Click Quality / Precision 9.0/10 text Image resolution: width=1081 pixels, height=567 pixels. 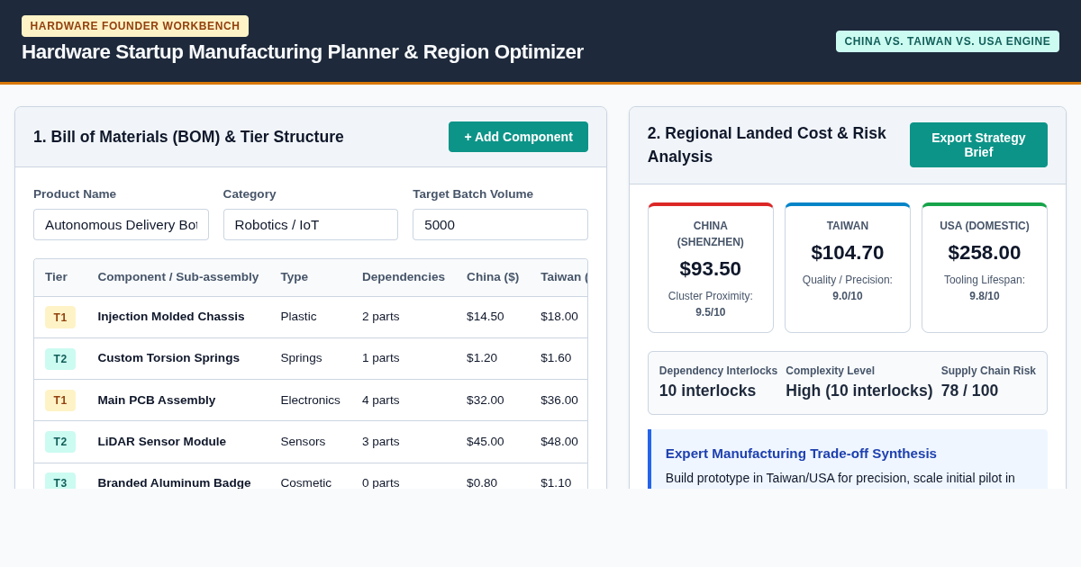tap(848, 288)
